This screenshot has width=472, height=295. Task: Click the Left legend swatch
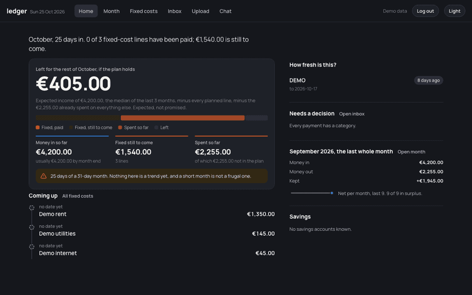156,128
